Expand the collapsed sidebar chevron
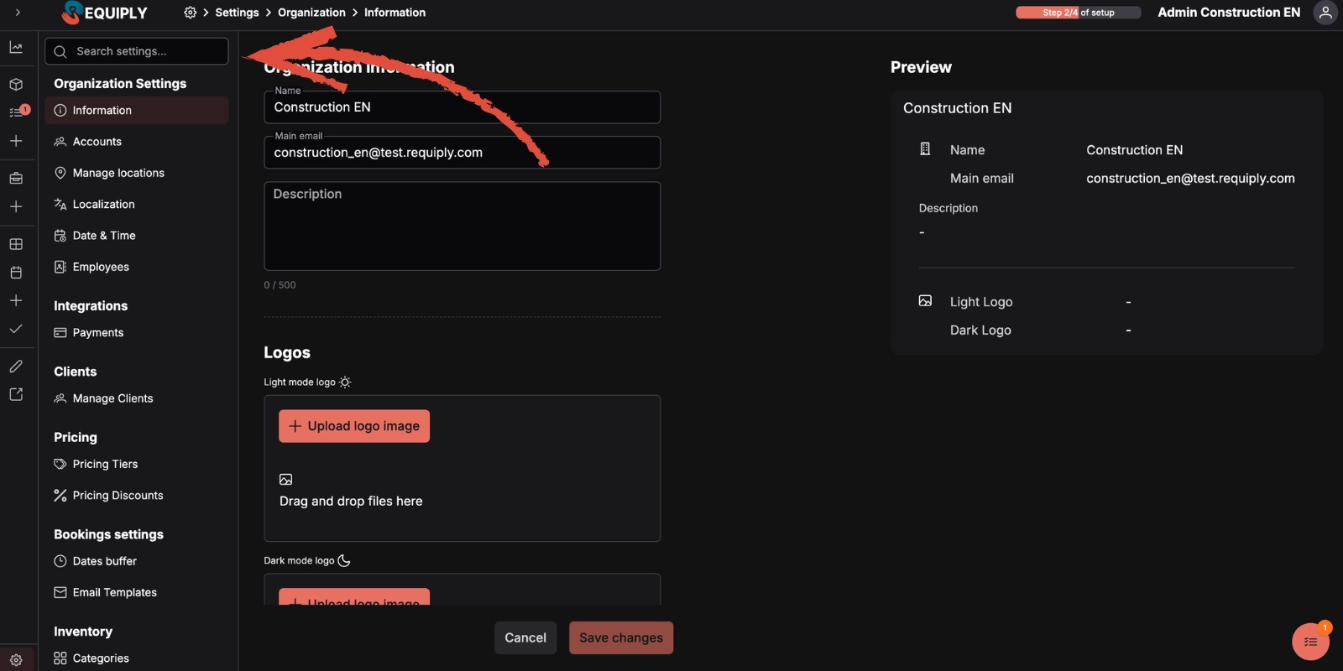Viewport: 1343px width, 671px height. pyautogui.click(x=18, y=12)
